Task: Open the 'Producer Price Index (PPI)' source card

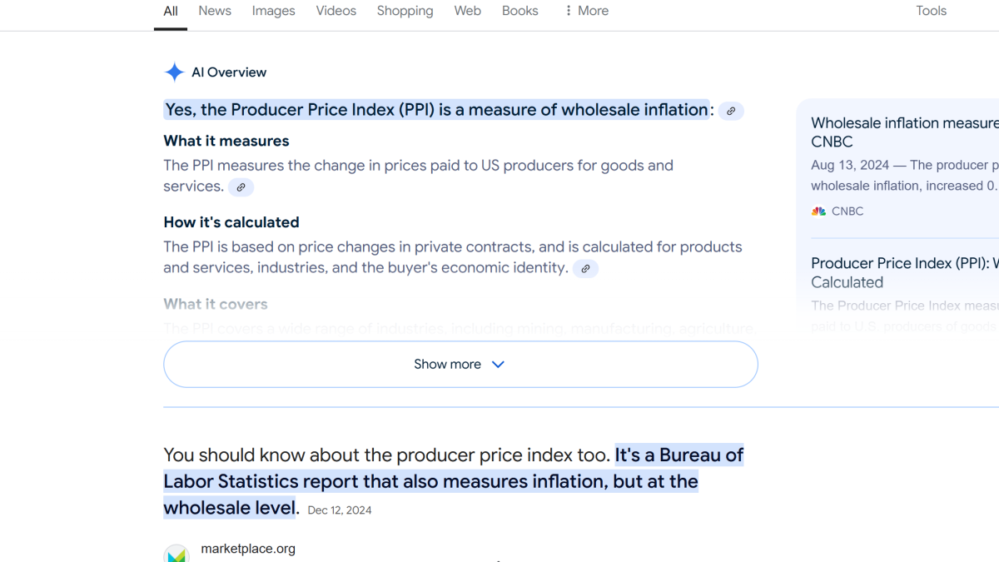Action: pos(904,272)
